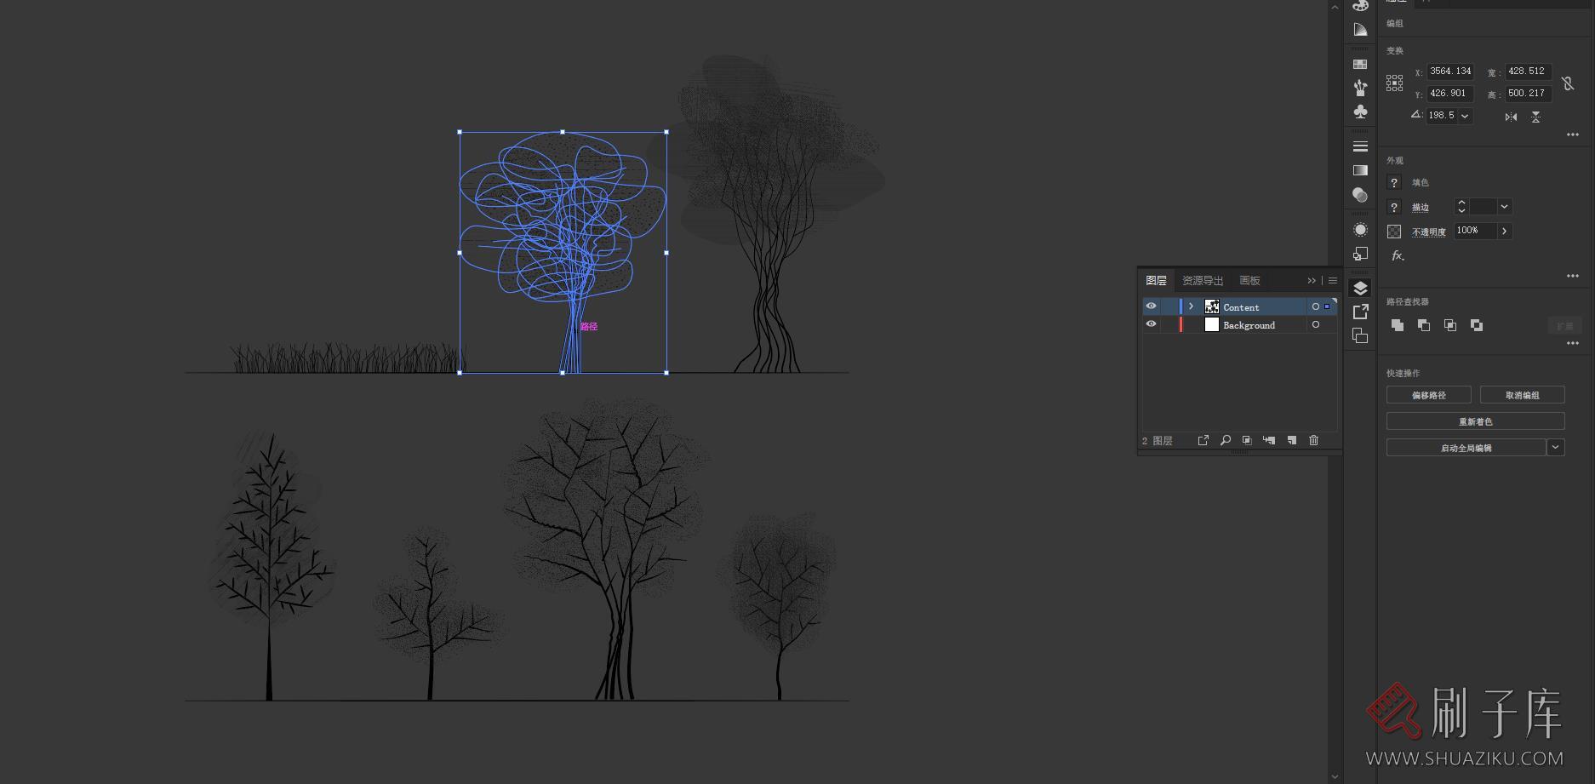Viewport: 1595px width, 784px height.
Task: Hide the Background layer
Action: (1151, 324)
